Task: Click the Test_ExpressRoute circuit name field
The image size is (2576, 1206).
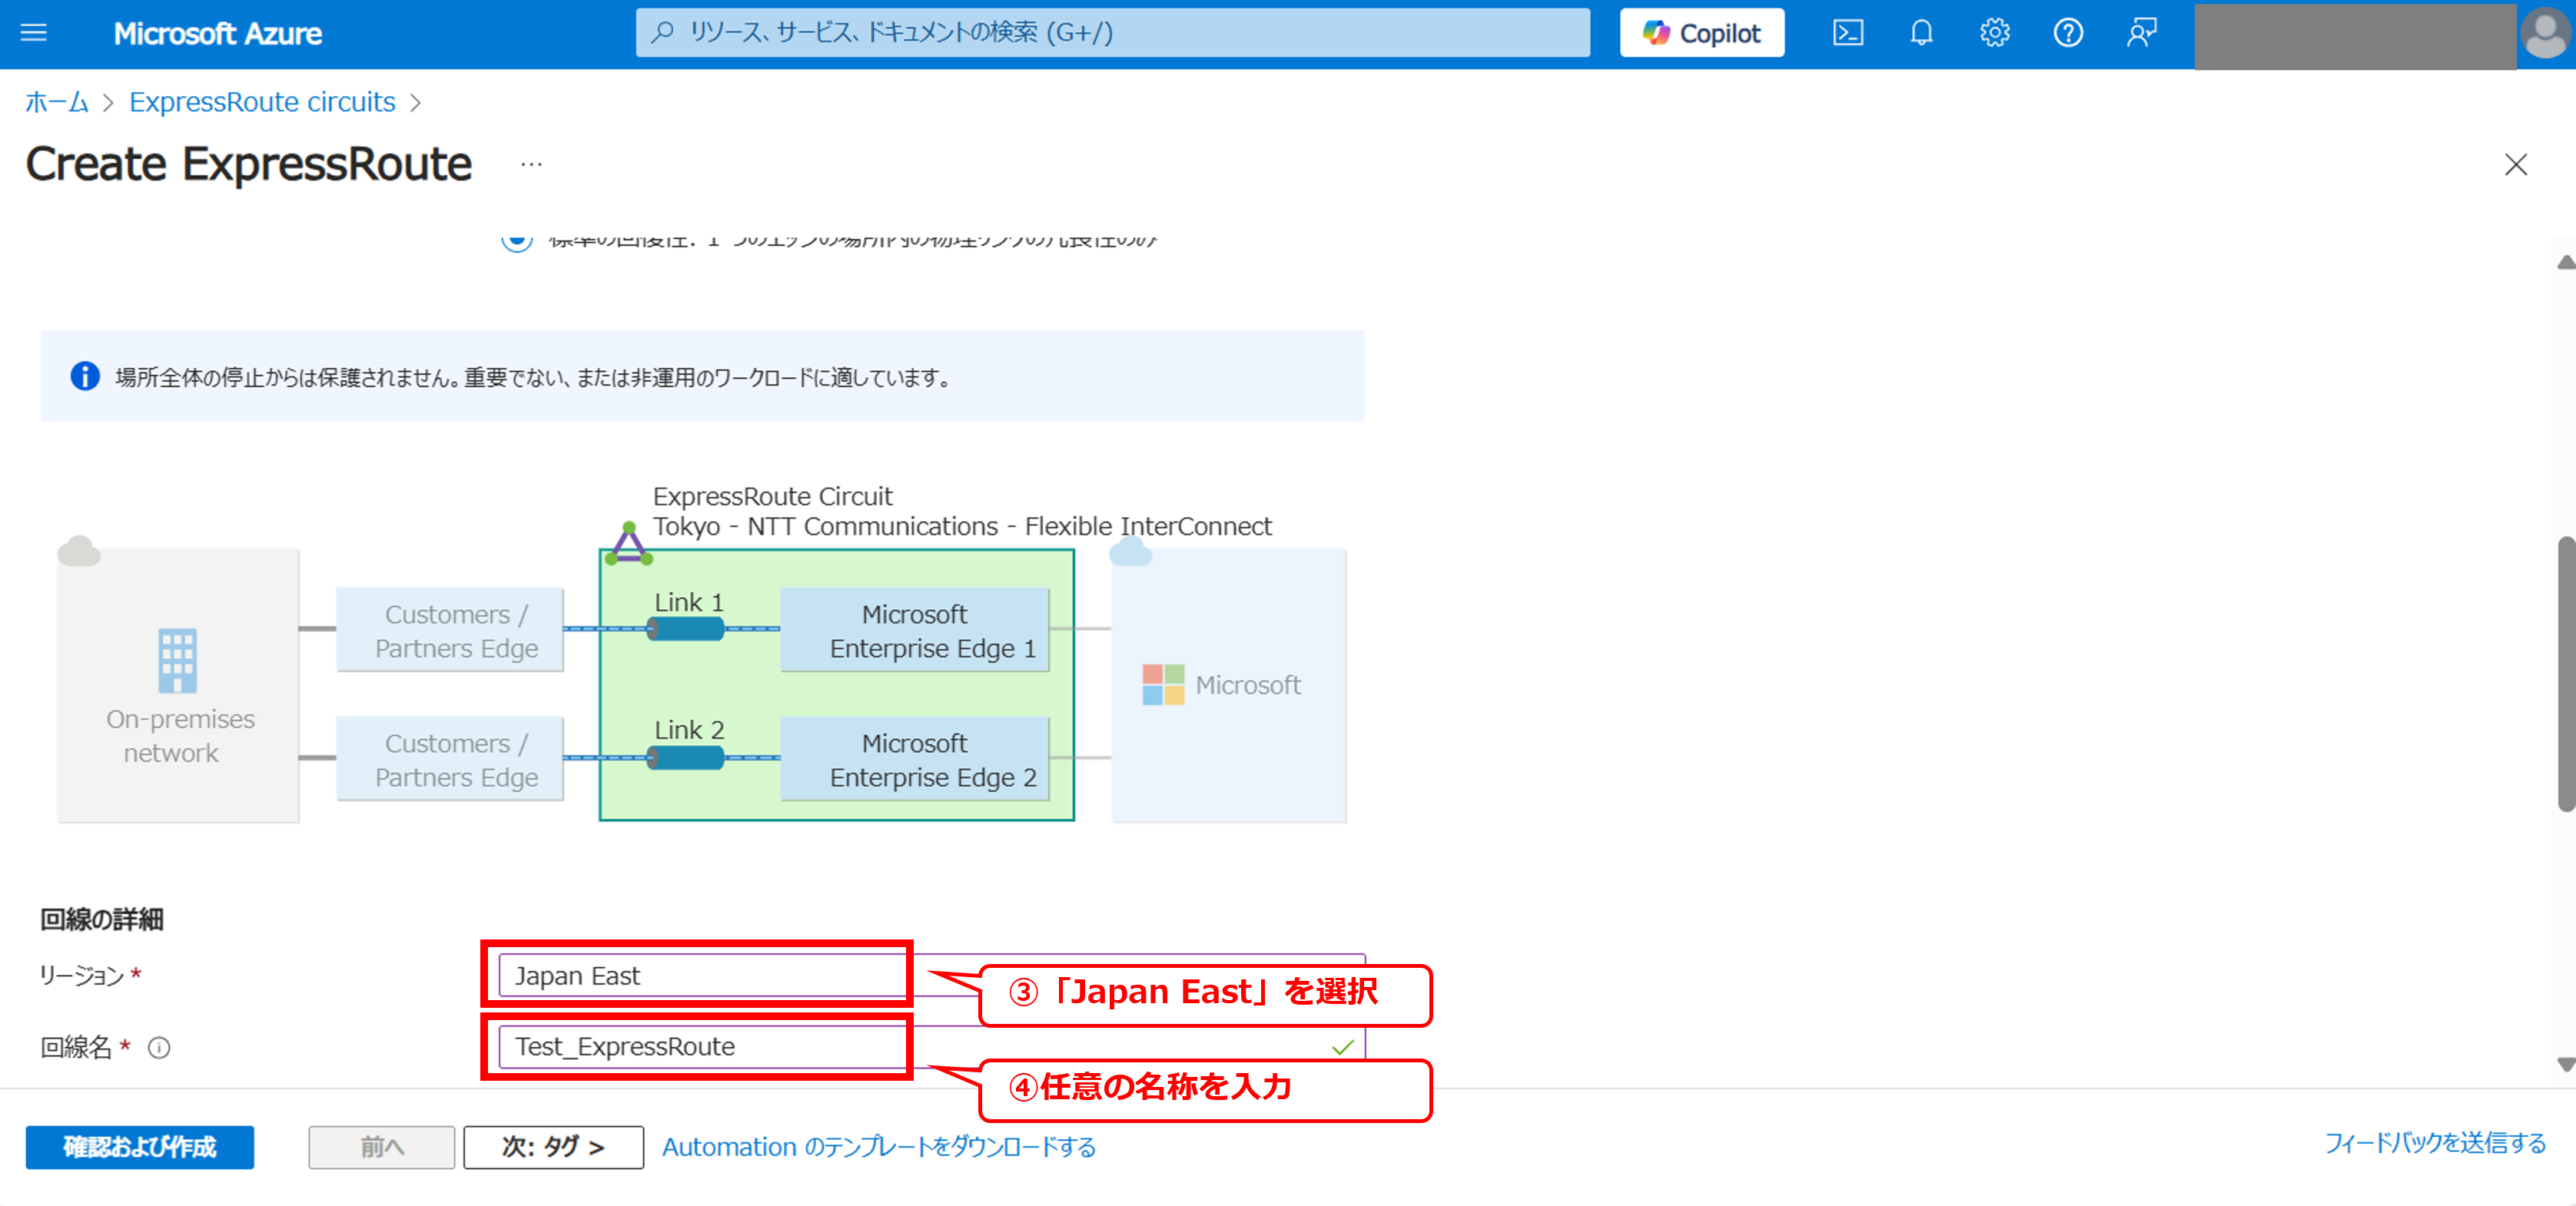Action: click(x=700, y=1046)
